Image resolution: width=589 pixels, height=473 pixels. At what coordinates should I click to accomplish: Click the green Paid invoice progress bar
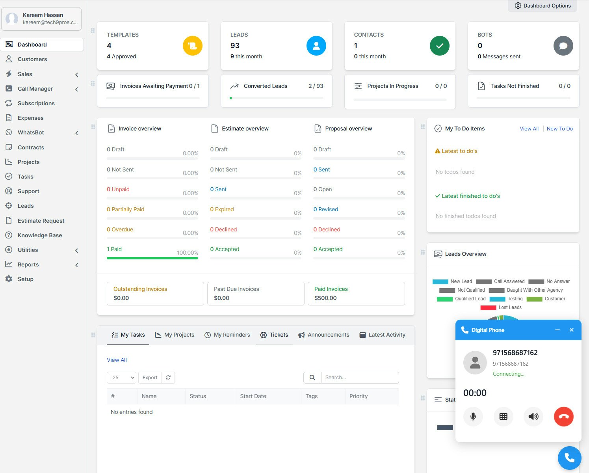(152, 258)
